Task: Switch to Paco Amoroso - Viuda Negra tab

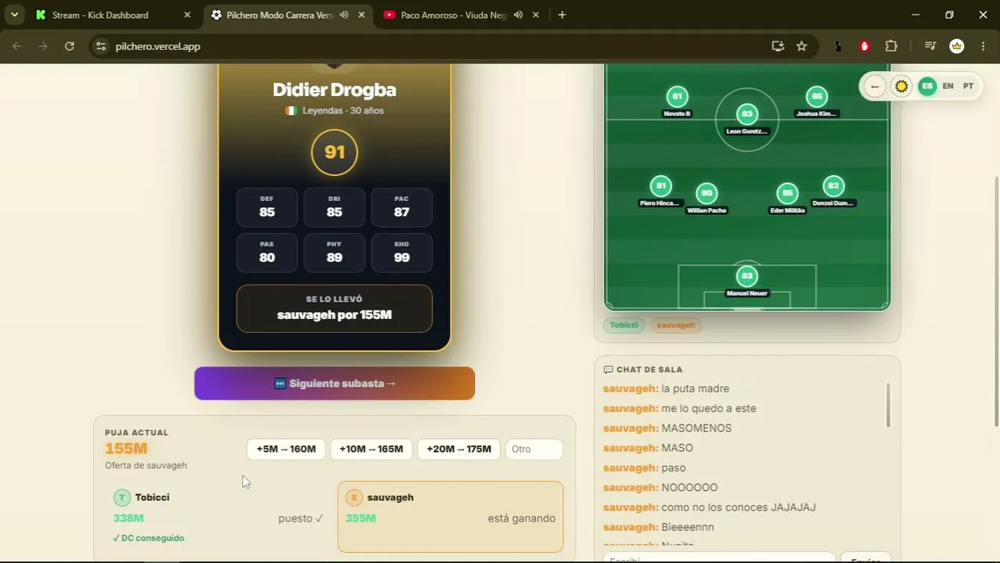Action: 454,15
